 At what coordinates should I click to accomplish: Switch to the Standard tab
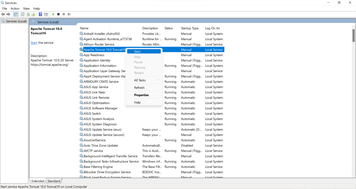point(54,181)
